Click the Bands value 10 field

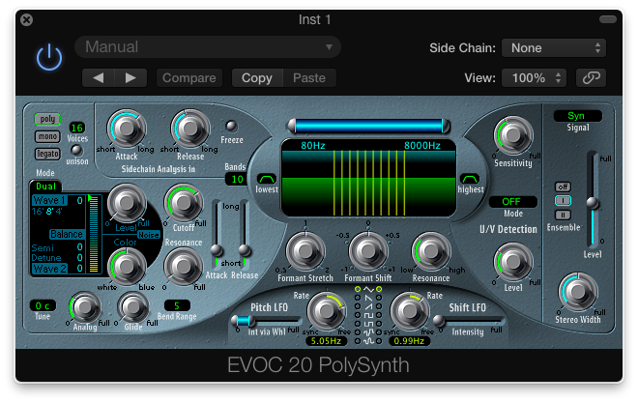coord(237,179)
